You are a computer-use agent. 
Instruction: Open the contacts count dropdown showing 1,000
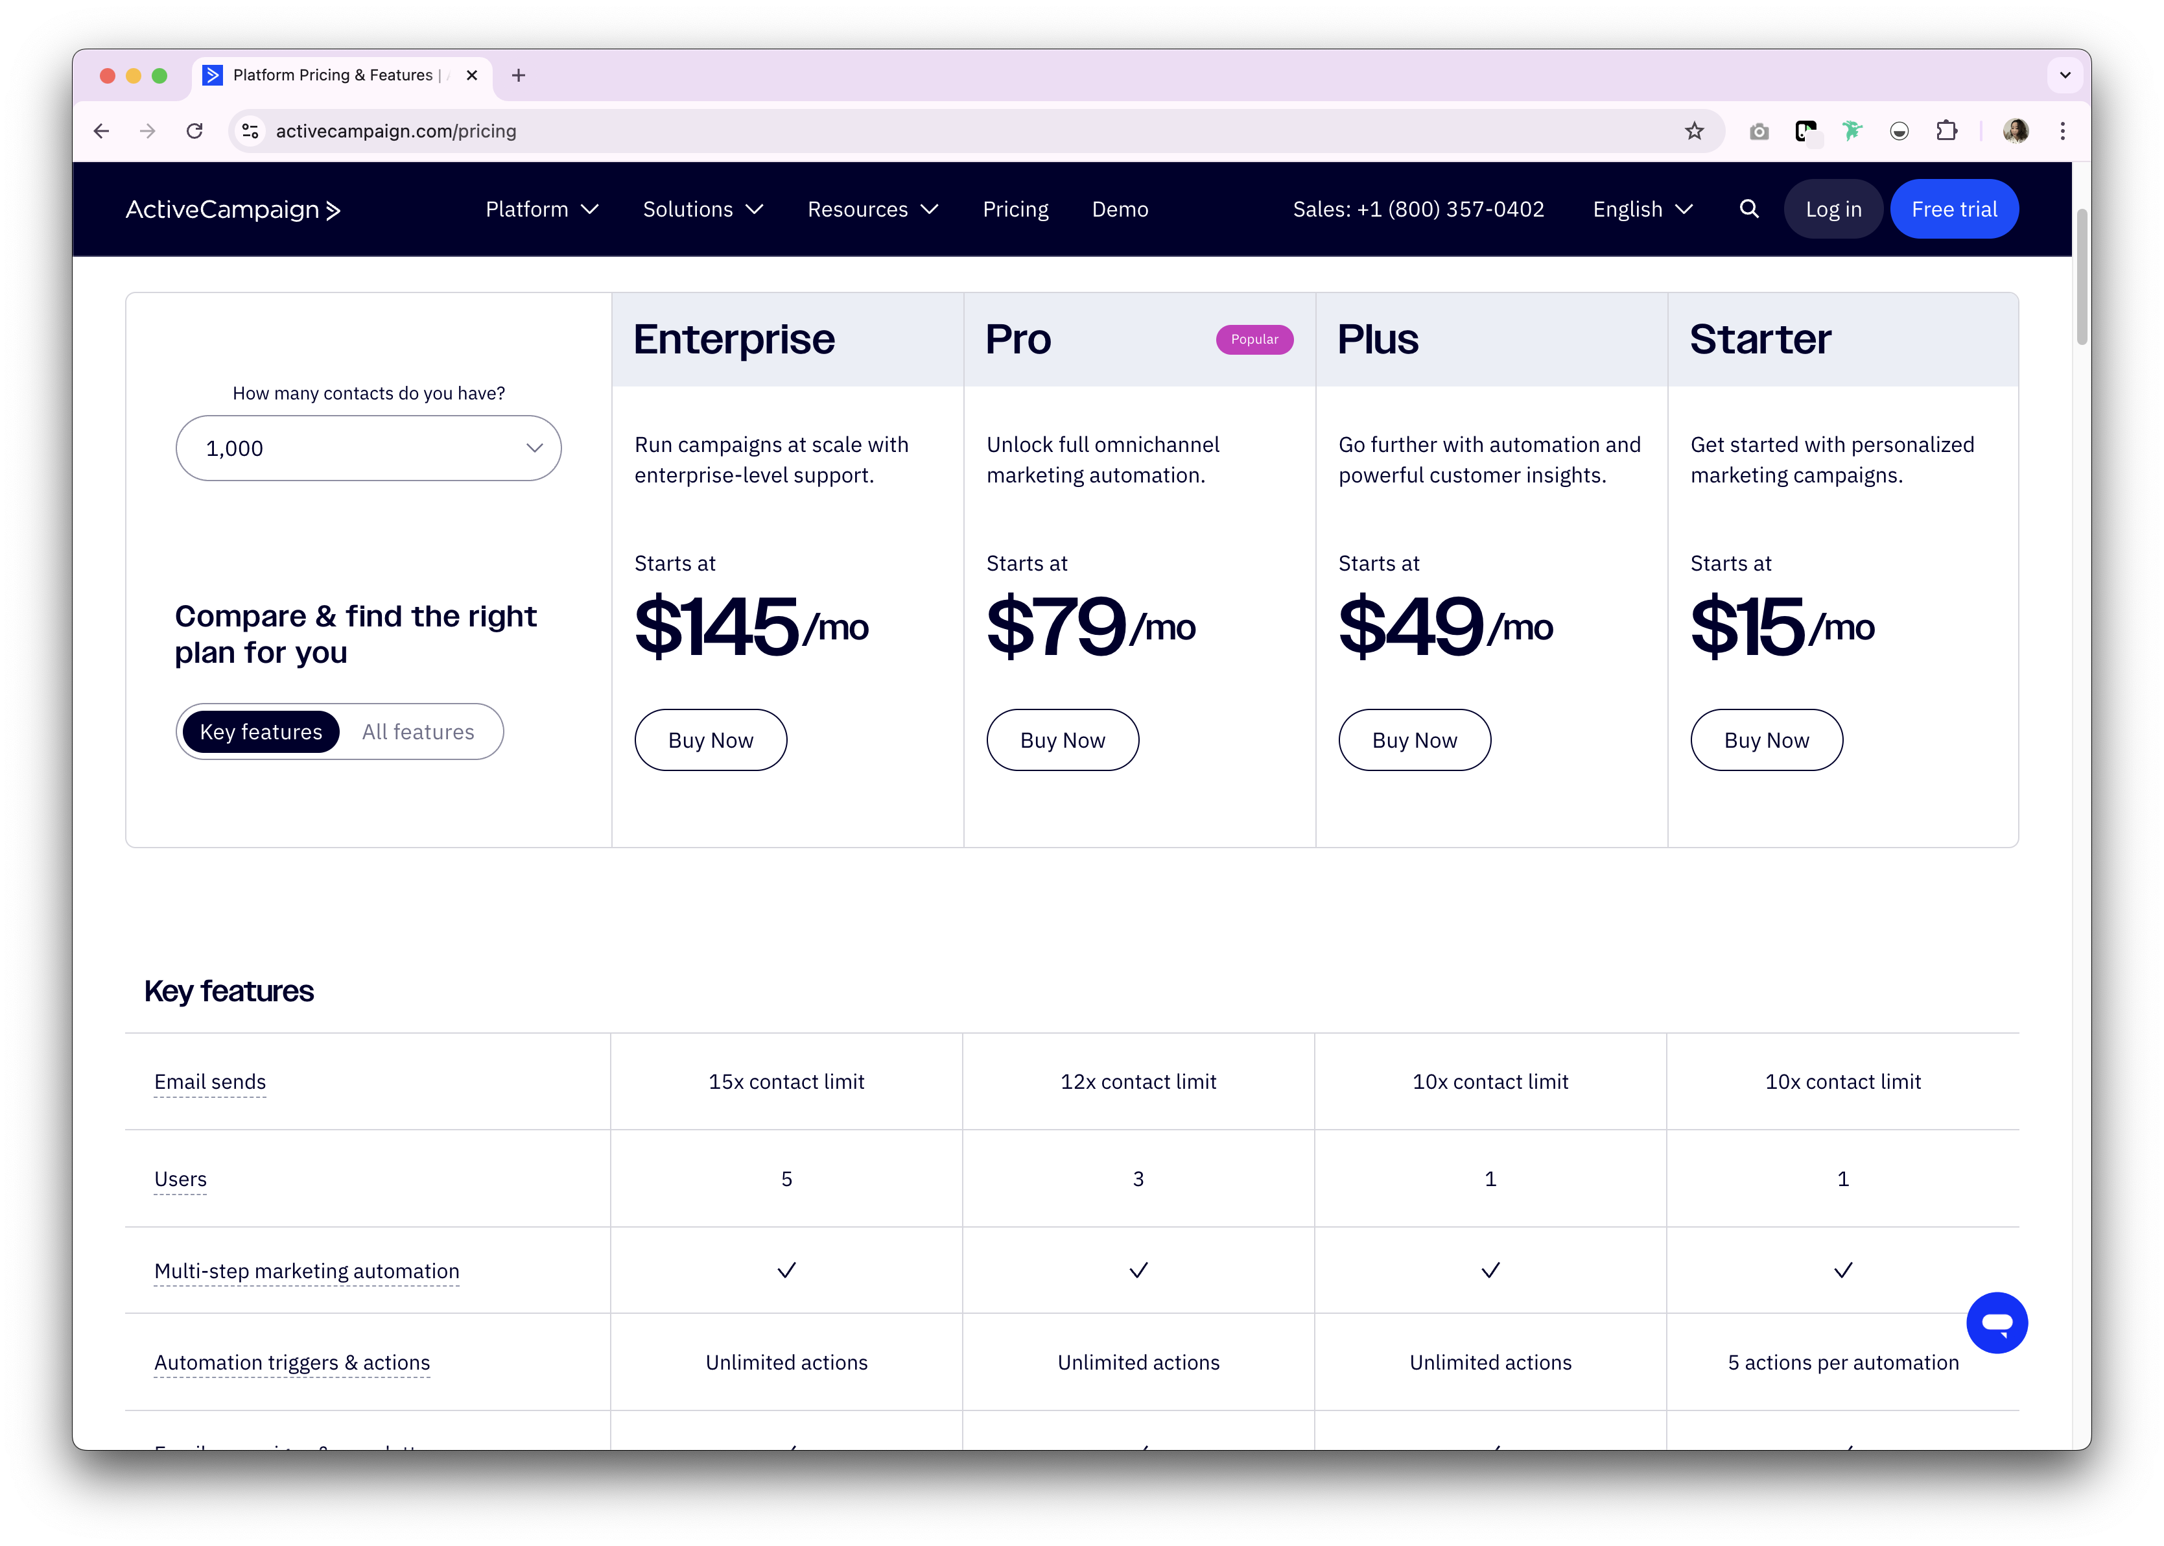368,448
